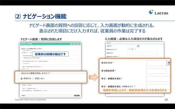Click the back button at the navigate screen's bottom
This screenshot has width=175, height=109.
[x=24, y=95]
